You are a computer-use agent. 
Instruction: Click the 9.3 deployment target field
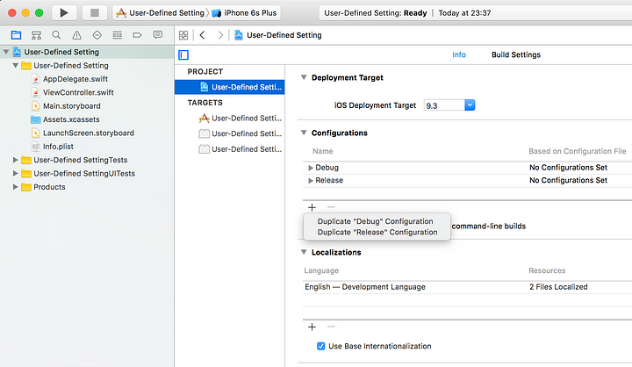[x=444, y=105]
